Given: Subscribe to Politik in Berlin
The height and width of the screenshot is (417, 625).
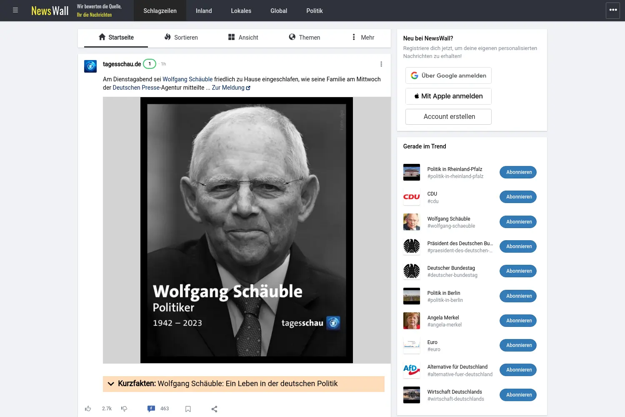Looking at the screenshot, I should (x=518, y=296).
